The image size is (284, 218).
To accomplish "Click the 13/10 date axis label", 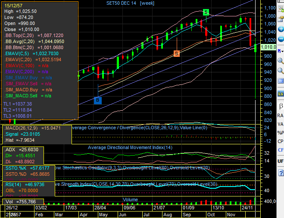I will coord(218,208).
